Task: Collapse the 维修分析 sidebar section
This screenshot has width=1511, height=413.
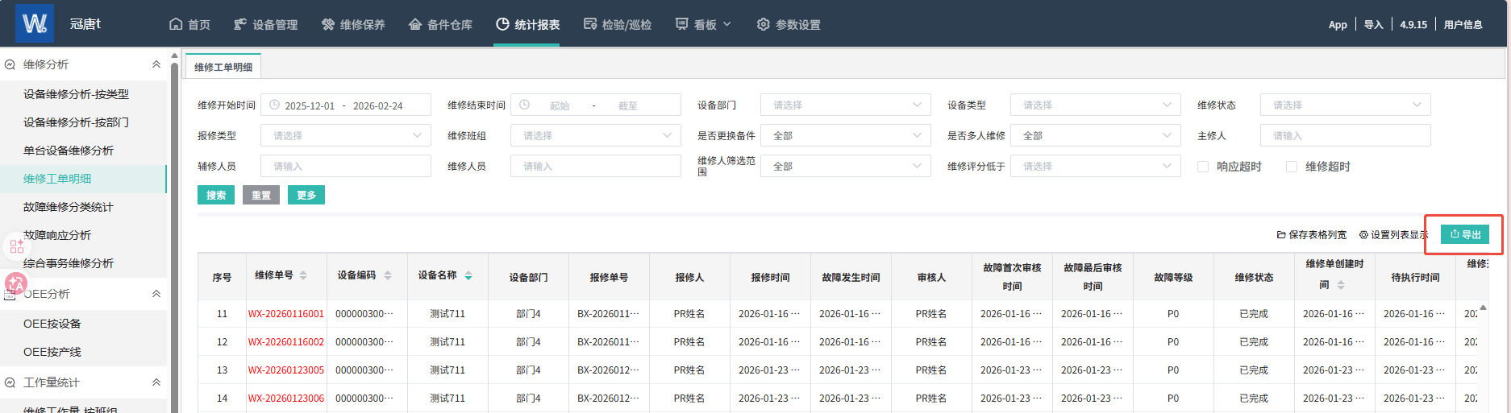Action: 156,64
